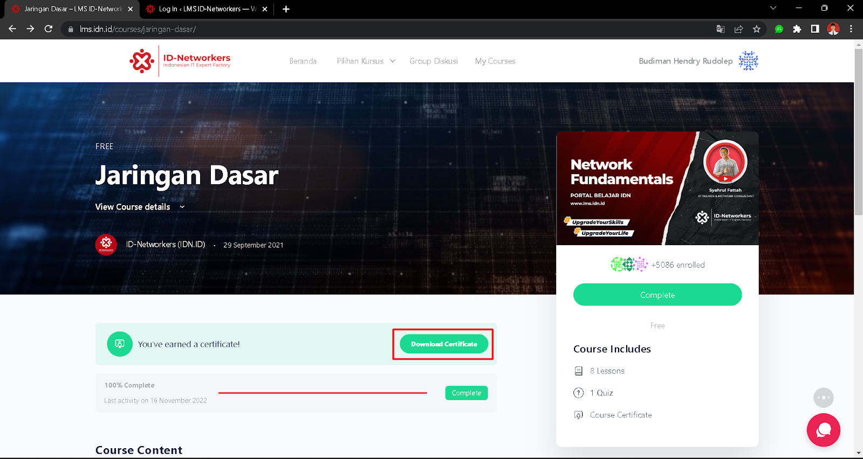Open the red chat bubble widget
863x459 pixels.
coord(824,430)
